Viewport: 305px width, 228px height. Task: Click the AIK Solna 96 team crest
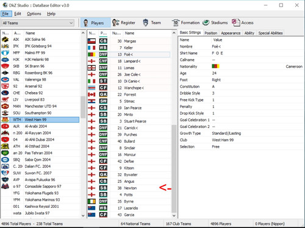click(x=5, y=40)
